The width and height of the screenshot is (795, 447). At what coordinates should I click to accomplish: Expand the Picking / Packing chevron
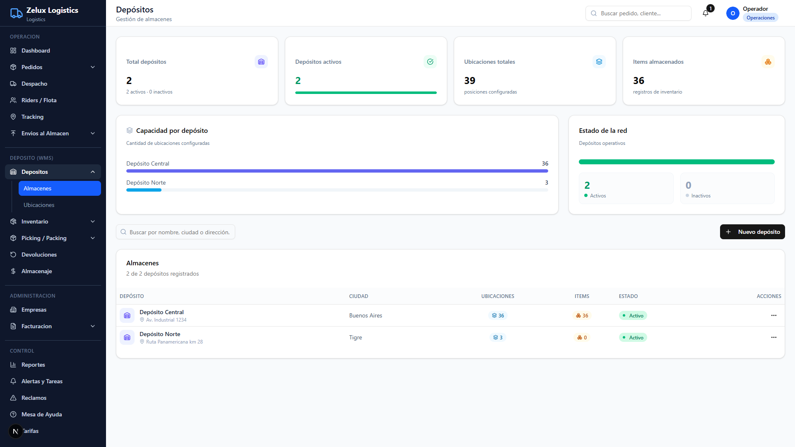[x=93, y=238]
